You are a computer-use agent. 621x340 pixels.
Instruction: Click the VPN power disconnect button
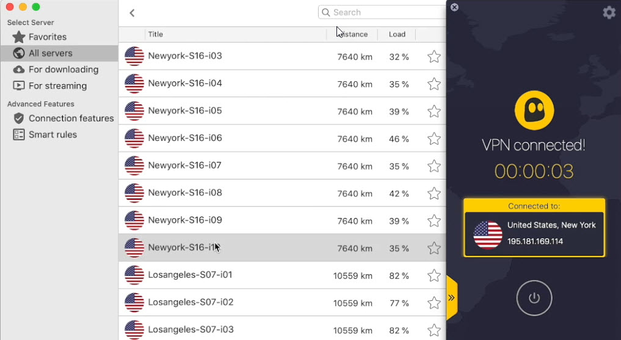tap(534, 298)
